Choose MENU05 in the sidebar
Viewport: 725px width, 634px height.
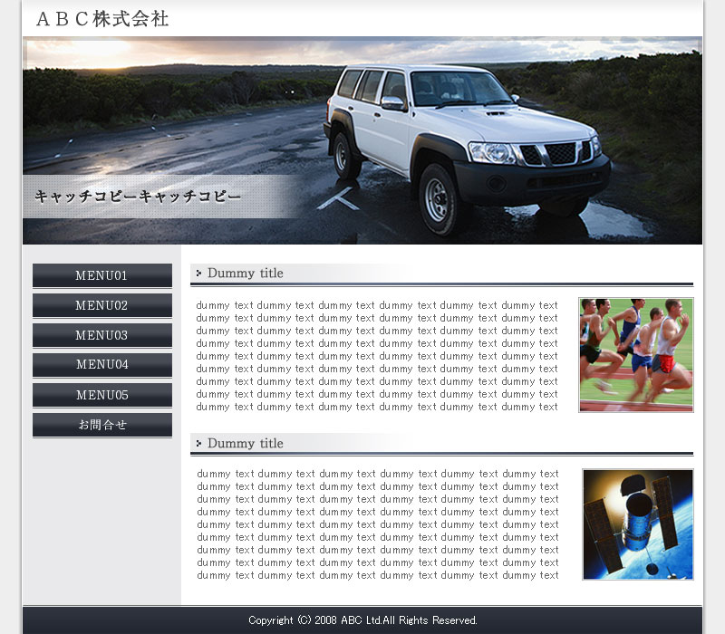[x=102, y=395]
